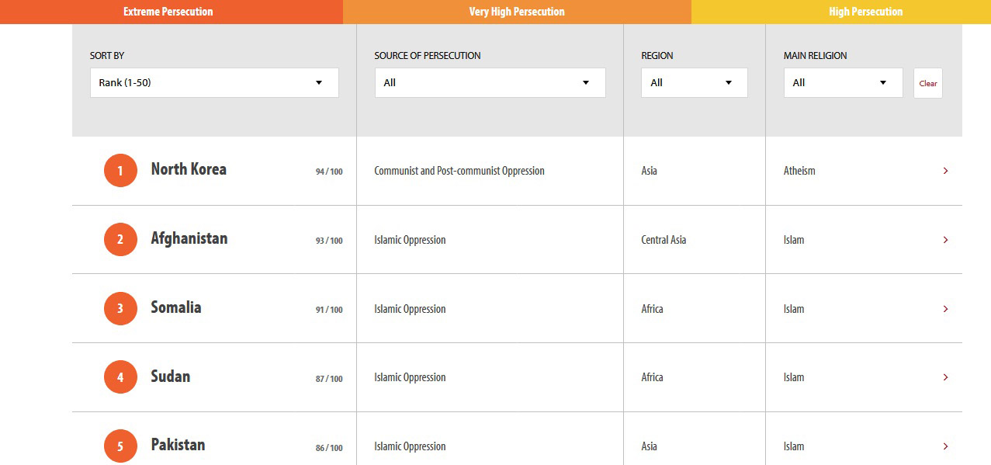
Task: Open the Pakistan country link
Action: pyautogui.click(x=178, y=446)
